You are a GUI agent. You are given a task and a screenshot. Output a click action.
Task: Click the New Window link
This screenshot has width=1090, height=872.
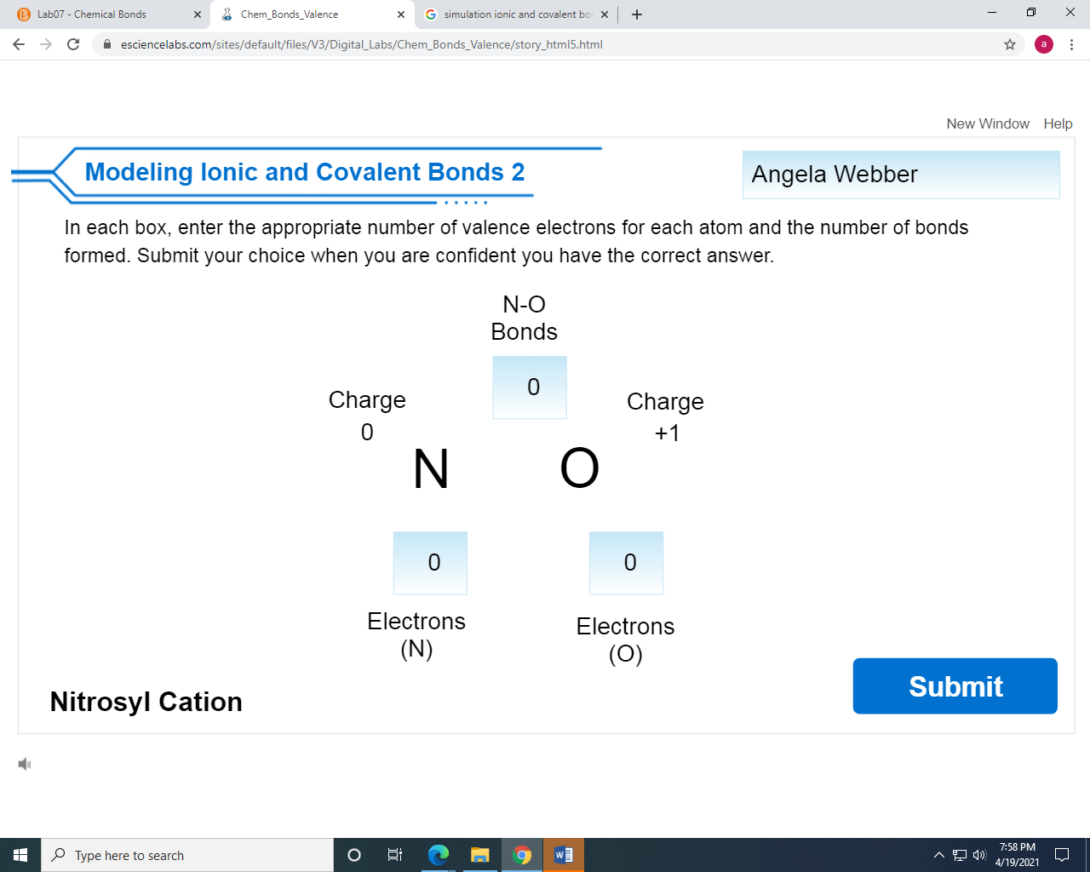pos(988,123)
